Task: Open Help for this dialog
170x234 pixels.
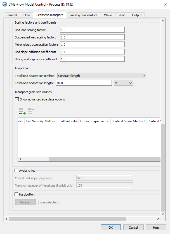Action: pos(156,228)
